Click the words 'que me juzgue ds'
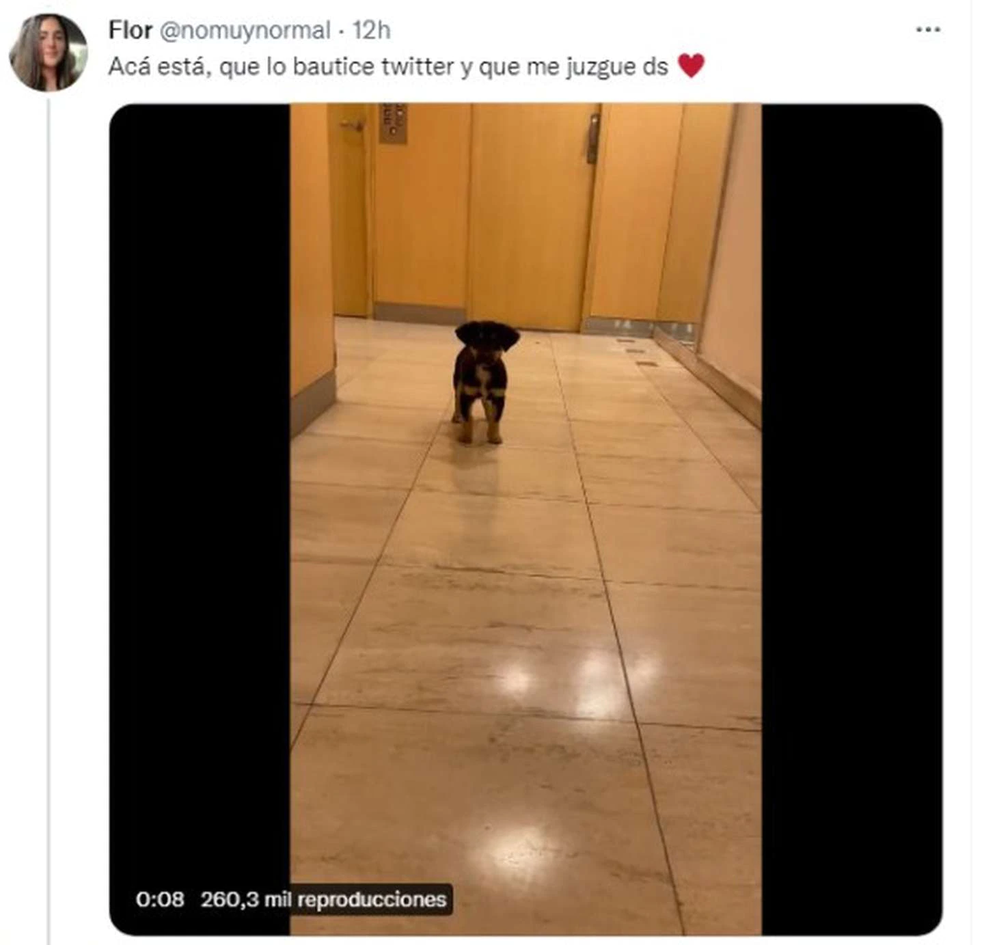This screenshot has width=984, height=945. tap(573, 66)
